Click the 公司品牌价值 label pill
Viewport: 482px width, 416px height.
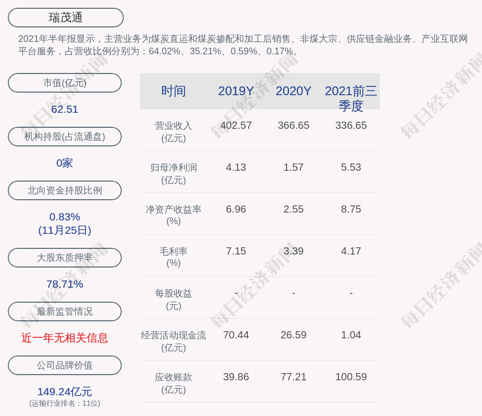(65, 365)
